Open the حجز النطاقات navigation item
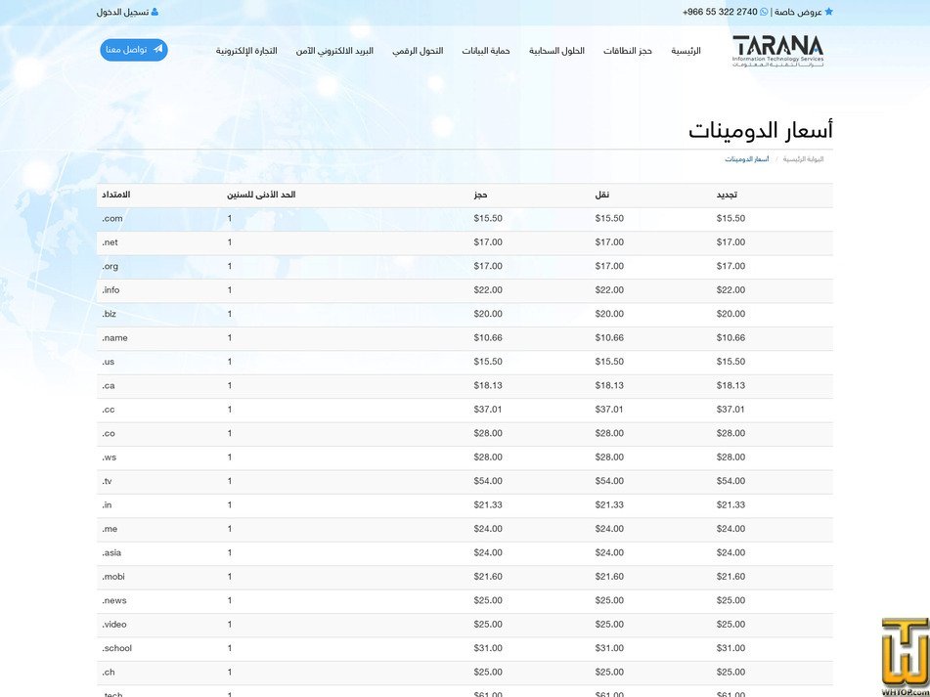 pyautogui.click(x=628, y=51)
